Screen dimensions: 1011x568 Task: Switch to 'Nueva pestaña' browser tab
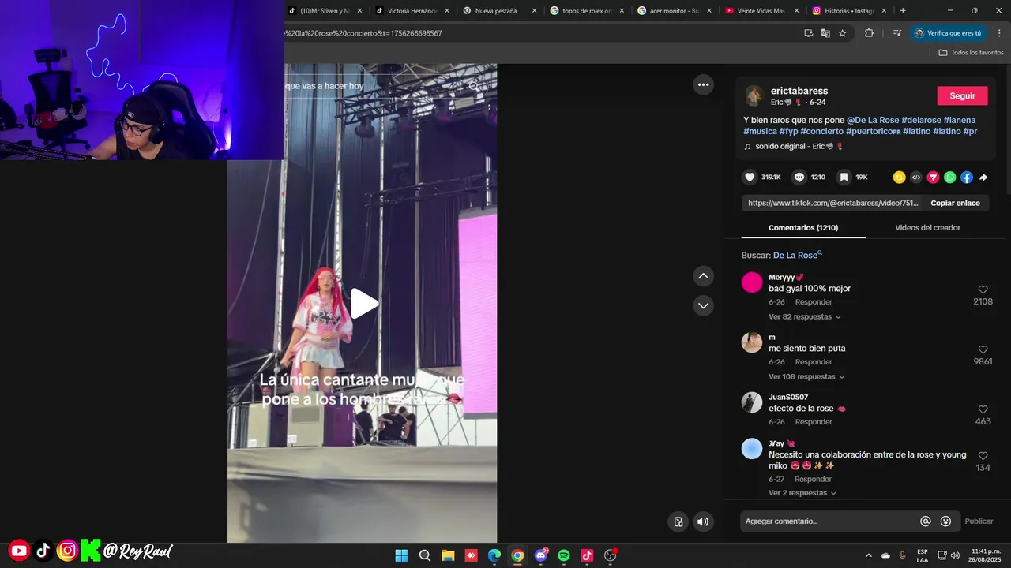pyautogui.click(x=499, y=11)
